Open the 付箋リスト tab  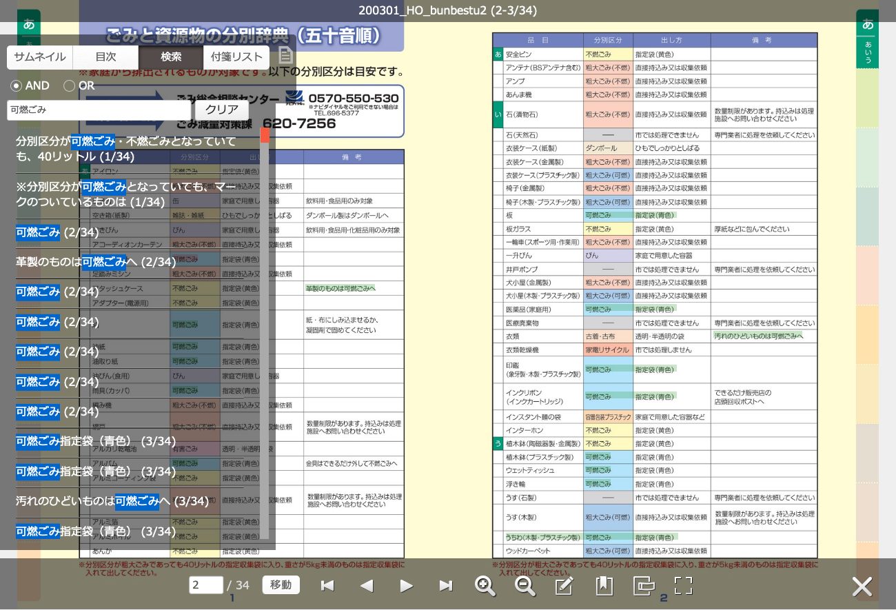[236, 57]
